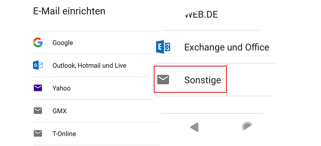The height and width of the screenshot is (146, 321).
Task: Click the blank row below Sonstige
Action: [217, 105]
